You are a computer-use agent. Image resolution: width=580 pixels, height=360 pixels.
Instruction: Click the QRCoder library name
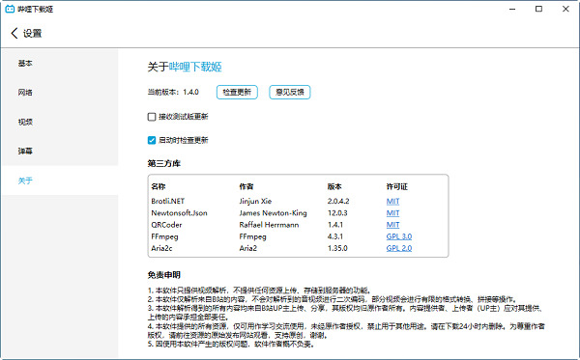[x=166, y=225]
